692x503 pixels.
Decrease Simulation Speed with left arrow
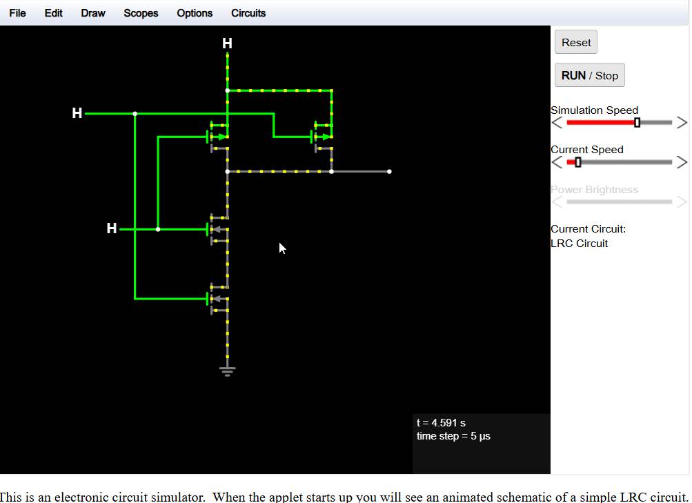click(x=557, y=123)
